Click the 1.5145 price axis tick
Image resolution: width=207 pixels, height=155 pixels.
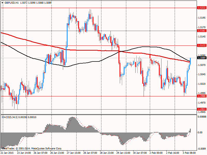point(202,37)
